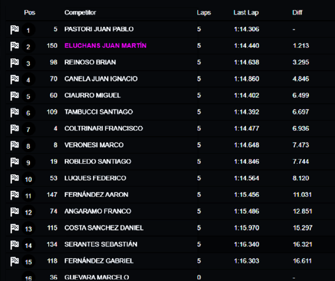
Task: Click Serantes Sebastián's last lap time 1:16.340
Action: tap(246, 244)
